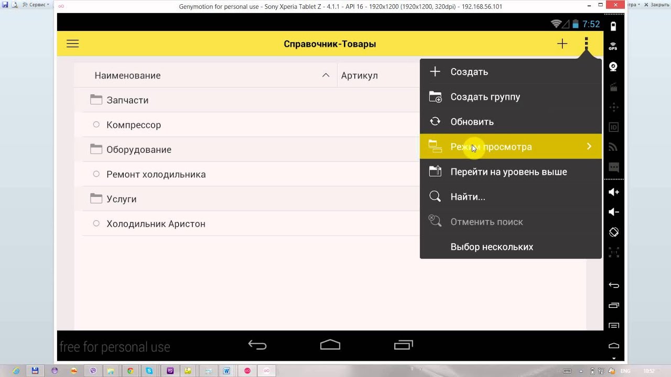
Task: Choose "Создать группу" menu entry
Action: tap(511, 97)
